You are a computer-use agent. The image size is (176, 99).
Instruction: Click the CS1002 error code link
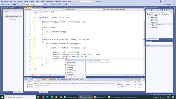pyautogui.click(x=31, y=87)
